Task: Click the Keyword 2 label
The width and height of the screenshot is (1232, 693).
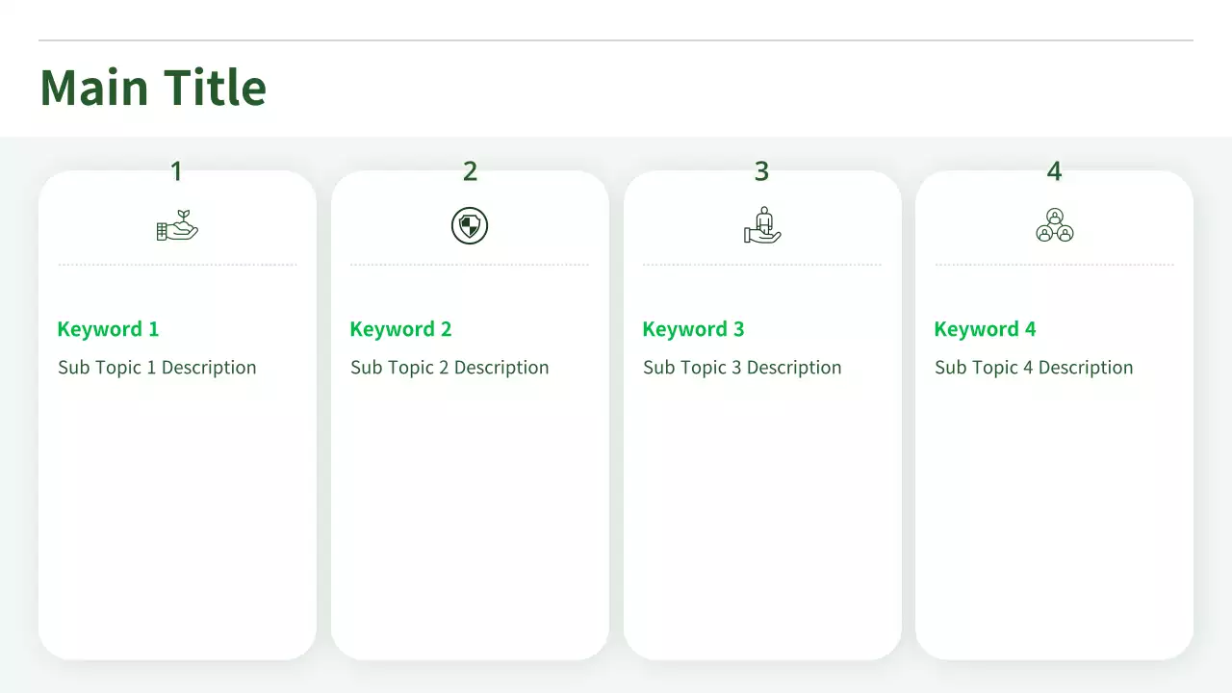Action: point(400,329)
